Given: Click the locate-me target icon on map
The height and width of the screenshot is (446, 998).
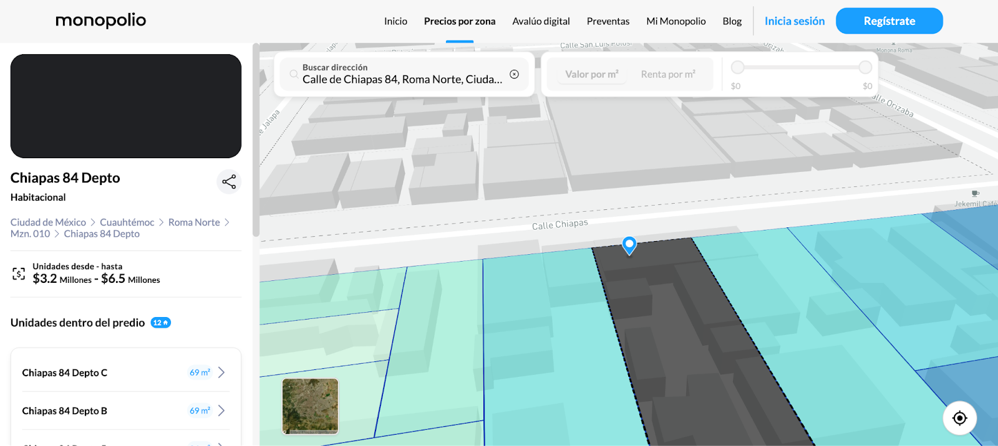Looking at the screenshot, I should (959, 418).
